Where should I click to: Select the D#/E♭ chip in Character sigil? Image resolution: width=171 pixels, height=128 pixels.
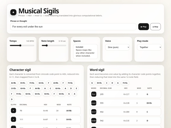[x=23, y=83]
